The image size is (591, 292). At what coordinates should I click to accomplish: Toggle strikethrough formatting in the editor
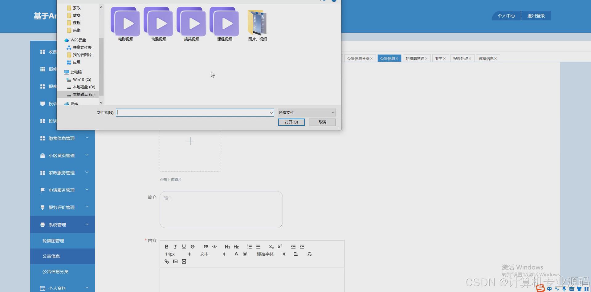[x=192, y=247]
